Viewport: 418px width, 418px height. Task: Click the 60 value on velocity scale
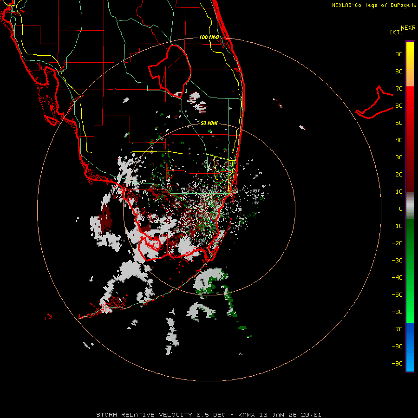399,106
